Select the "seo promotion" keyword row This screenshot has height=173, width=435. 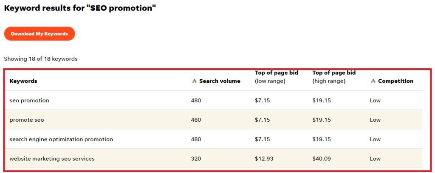[29, 100]
